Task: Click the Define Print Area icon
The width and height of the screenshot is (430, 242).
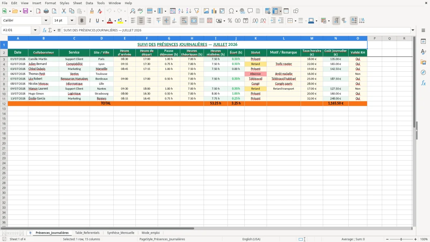Action: (268, 11)
